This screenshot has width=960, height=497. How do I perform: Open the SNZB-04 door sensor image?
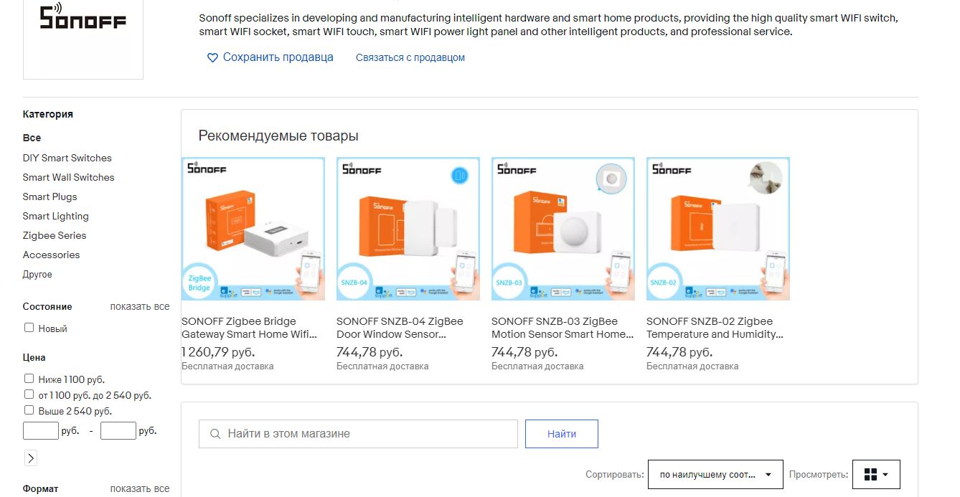408,229
